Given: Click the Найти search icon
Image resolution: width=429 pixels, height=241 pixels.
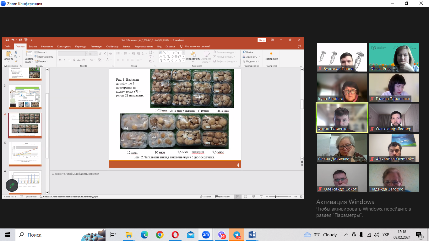Looking at the screenshot, I should pos(248,52).
